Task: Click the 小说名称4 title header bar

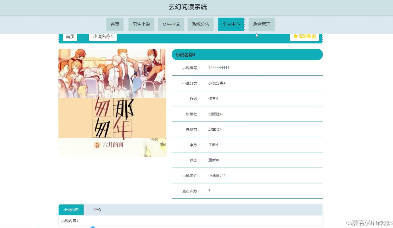Action: [x=247, y=54]
